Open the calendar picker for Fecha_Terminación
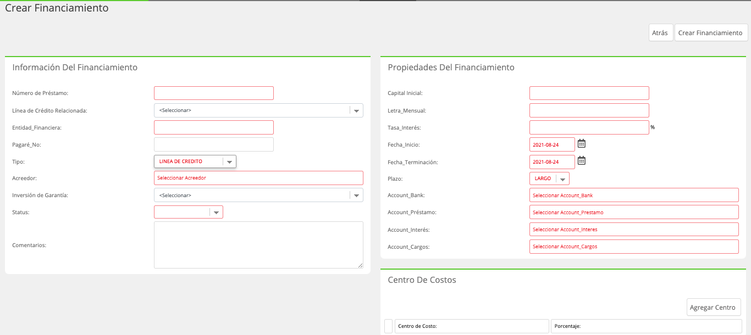Screen dimensions: 751x335 (582, 161)
